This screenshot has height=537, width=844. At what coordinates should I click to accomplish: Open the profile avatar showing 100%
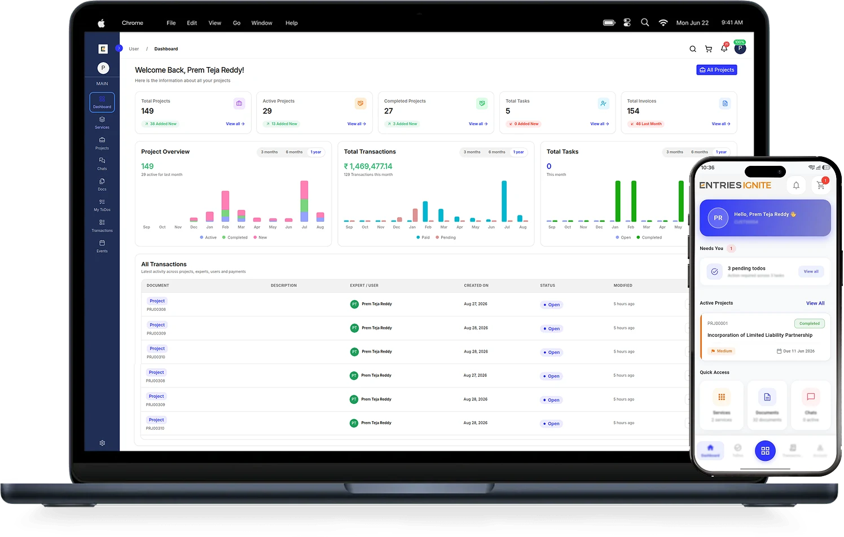point(740,48)
